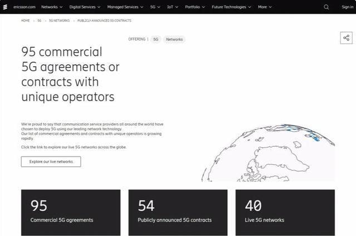The height and width of the screenshot is (236, 356).
Task: Click text 'Click the link to explore'
Action: (74, 147)
